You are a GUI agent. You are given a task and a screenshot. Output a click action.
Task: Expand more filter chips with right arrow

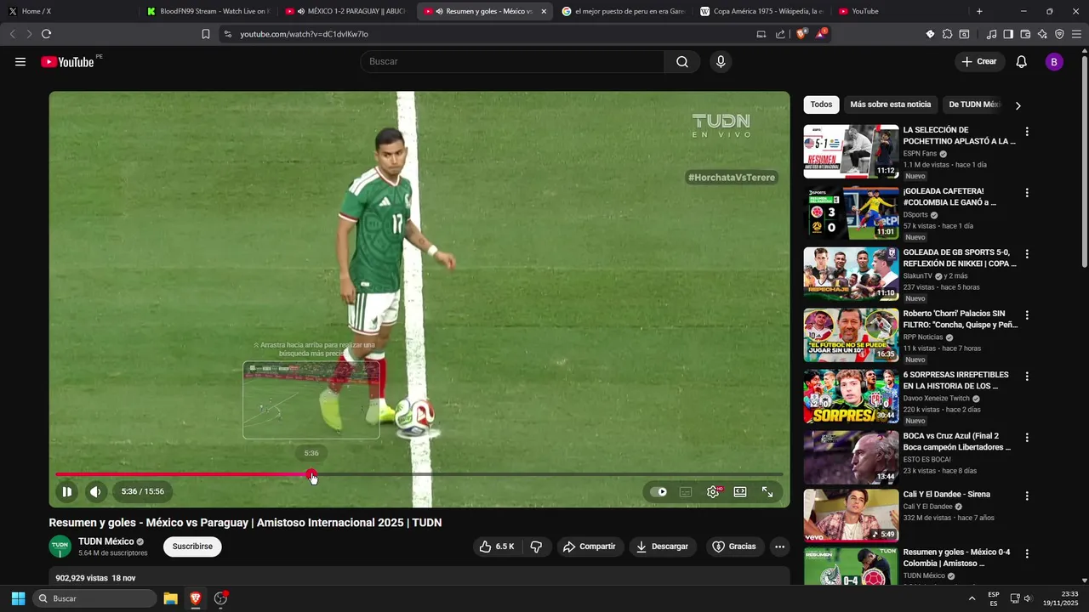(1018, 105)
